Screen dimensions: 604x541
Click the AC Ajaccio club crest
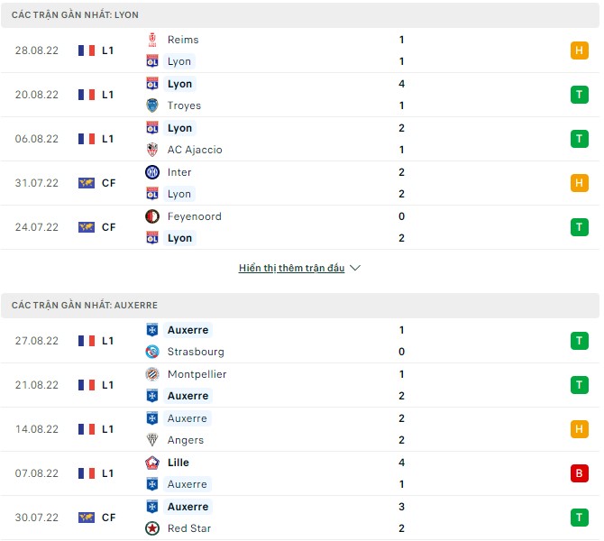tap(151, 150)
